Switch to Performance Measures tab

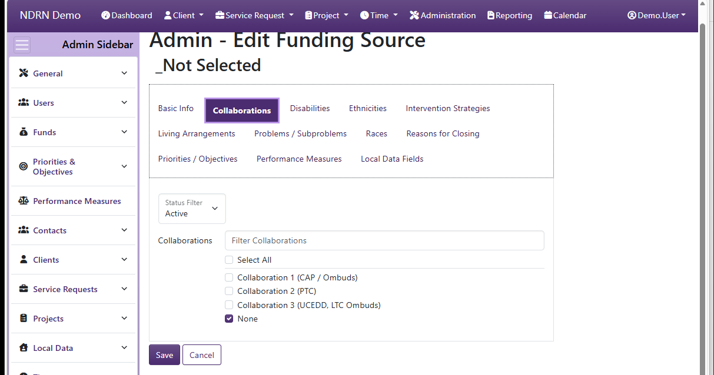pos(299,159)
